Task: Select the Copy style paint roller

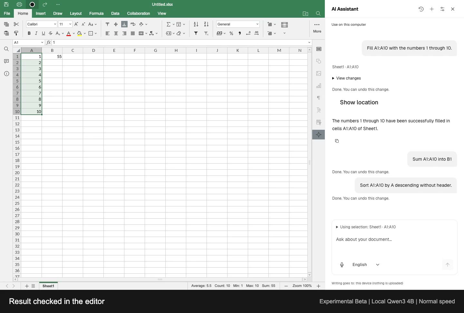Action: [x=16, y=33]
